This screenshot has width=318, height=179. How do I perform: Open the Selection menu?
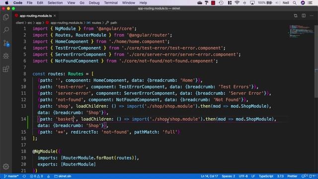tap(55, 2)
